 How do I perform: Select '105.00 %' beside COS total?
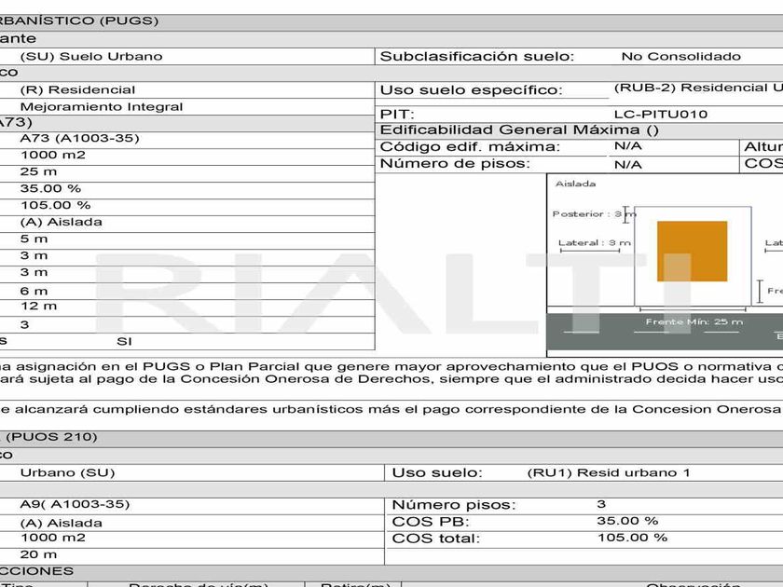pyautogui.click(x=632, y=538)
